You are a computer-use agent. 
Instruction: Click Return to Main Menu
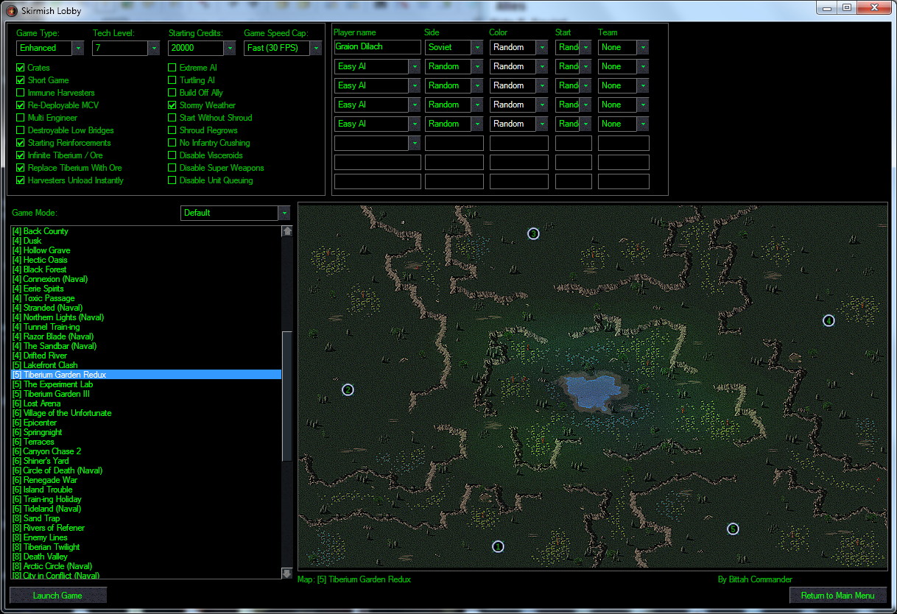[837, 595]
